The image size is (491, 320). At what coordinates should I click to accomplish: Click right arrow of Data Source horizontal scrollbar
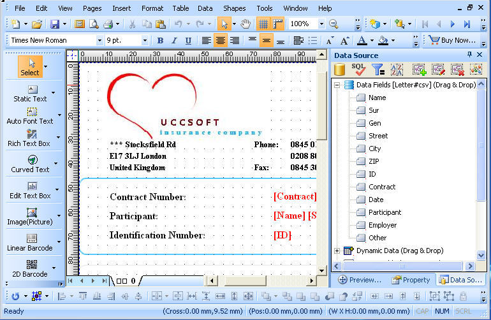coord(470,266)
